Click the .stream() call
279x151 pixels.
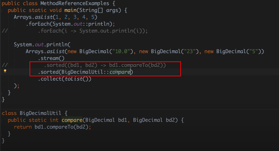coord(51,58)
